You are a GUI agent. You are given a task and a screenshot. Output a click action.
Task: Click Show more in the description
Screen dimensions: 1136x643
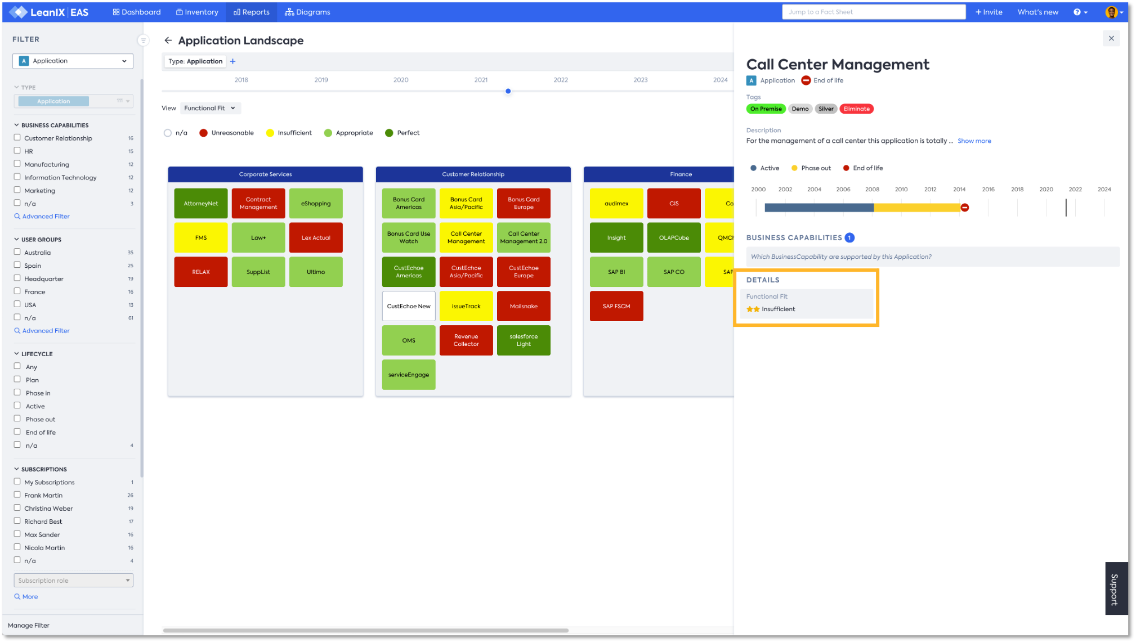[x=974, y=141]
